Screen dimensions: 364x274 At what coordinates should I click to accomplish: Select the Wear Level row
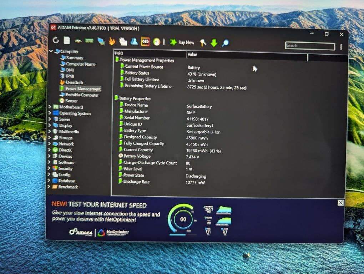[x=155, y=169]
